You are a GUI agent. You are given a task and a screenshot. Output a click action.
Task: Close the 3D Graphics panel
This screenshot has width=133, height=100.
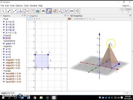point(130,15)
